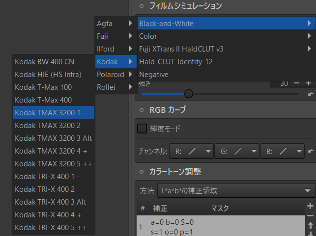Choose Kodak TMAX 3200 1 - film
Image resolution: width=316 pixels, height=236 pixels.
pyautogui.click(x=54, y=112)
